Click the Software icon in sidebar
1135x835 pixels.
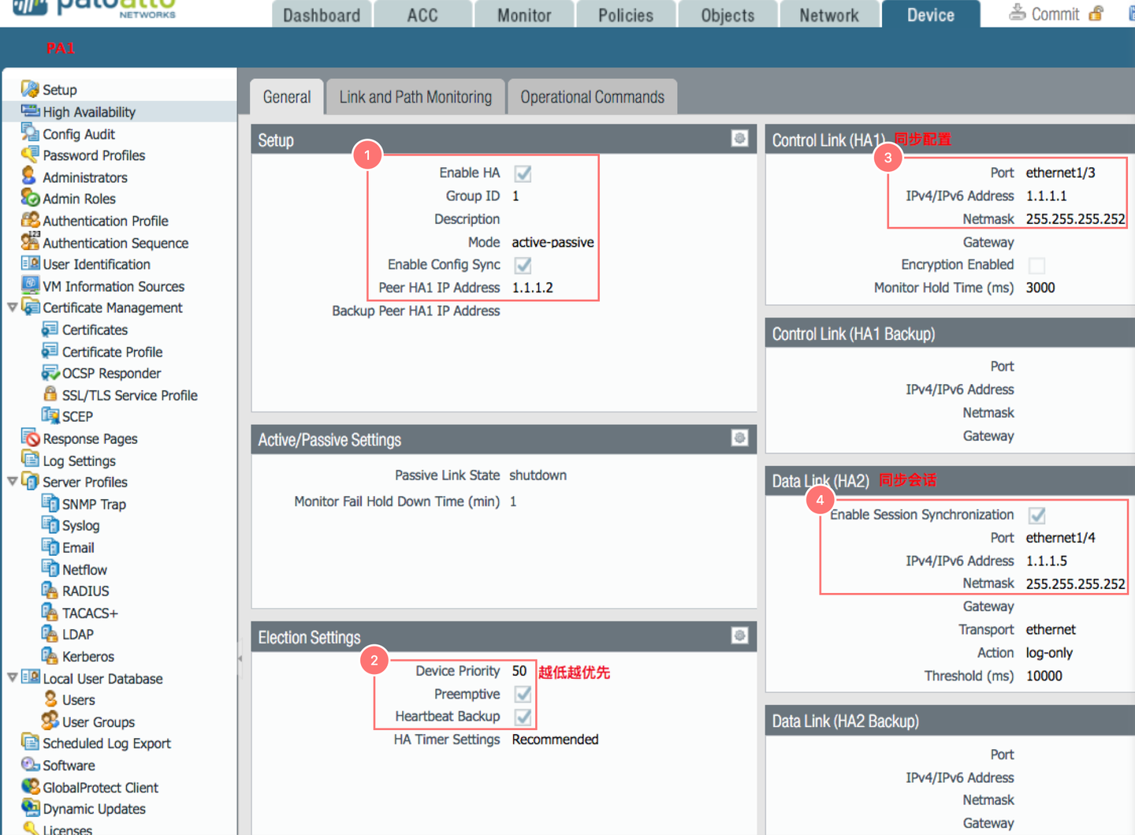30,764
